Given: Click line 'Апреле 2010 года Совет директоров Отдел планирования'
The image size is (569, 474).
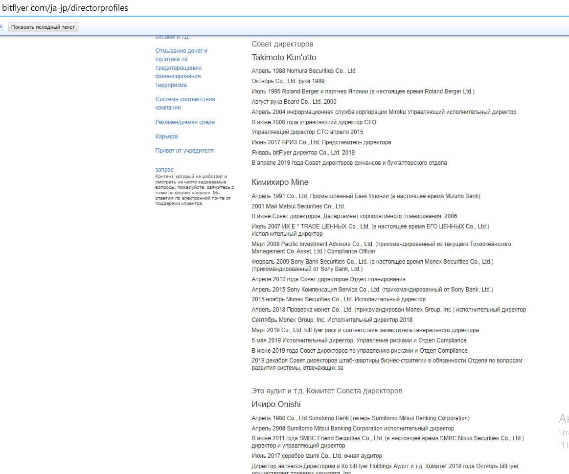Looking at the screenshot, I should click(x=328, y=279).
